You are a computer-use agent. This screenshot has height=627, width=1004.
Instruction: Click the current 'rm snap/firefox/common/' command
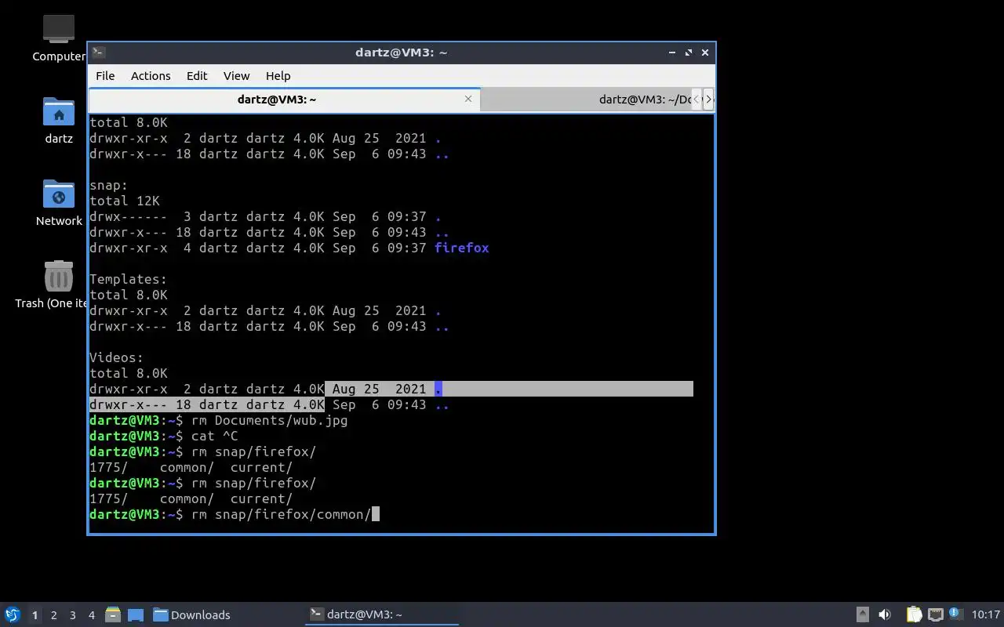tap(281, 514)
